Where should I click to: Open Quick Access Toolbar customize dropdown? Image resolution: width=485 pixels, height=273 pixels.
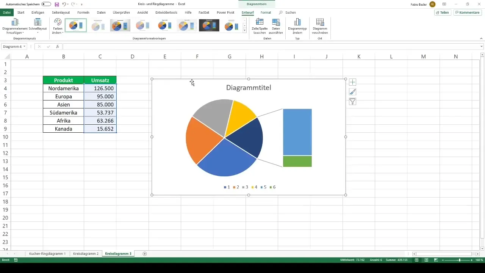(81, 4)
